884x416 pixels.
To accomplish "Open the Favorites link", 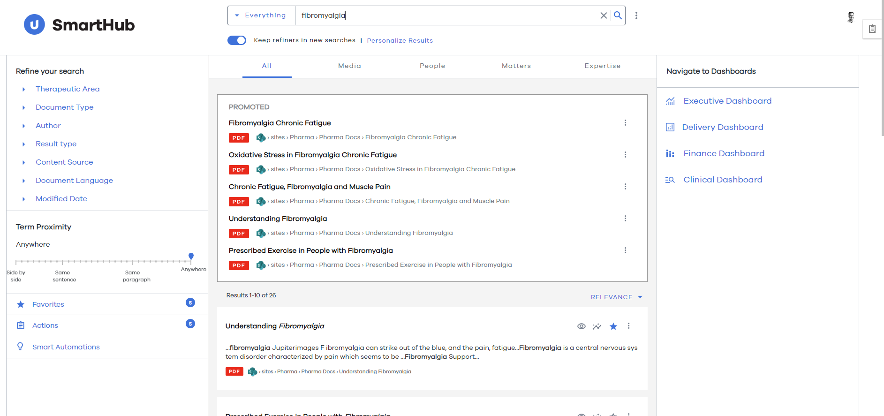I will [x=48, y=304].
